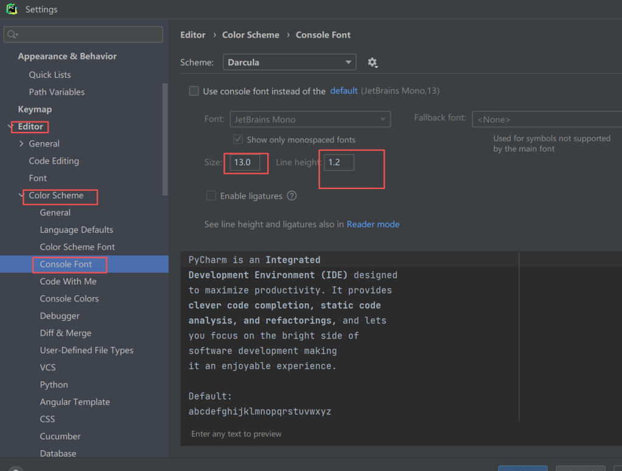The width and height of the screenshot is (622, 471).
Task: Click the ligatures help question mark icon
Action: click(x=292, y=196)
